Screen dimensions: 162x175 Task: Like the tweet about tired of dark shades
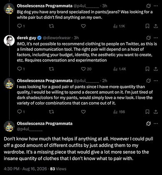click(83, 112)
